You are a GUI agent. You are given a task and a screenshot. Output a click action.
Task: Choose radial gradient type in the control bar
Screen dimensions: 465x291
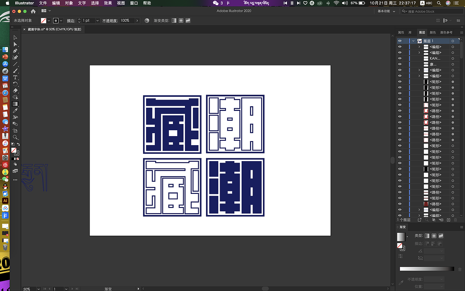click(x=181, y=20)
